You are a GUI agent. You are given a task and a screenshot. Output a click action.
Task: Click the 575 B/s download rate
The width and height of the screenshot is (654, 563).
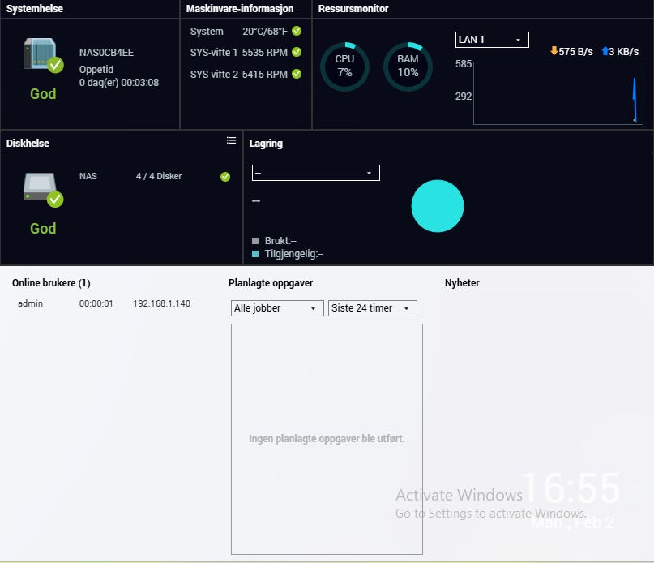pyautogui.click(x=575, y=52)
